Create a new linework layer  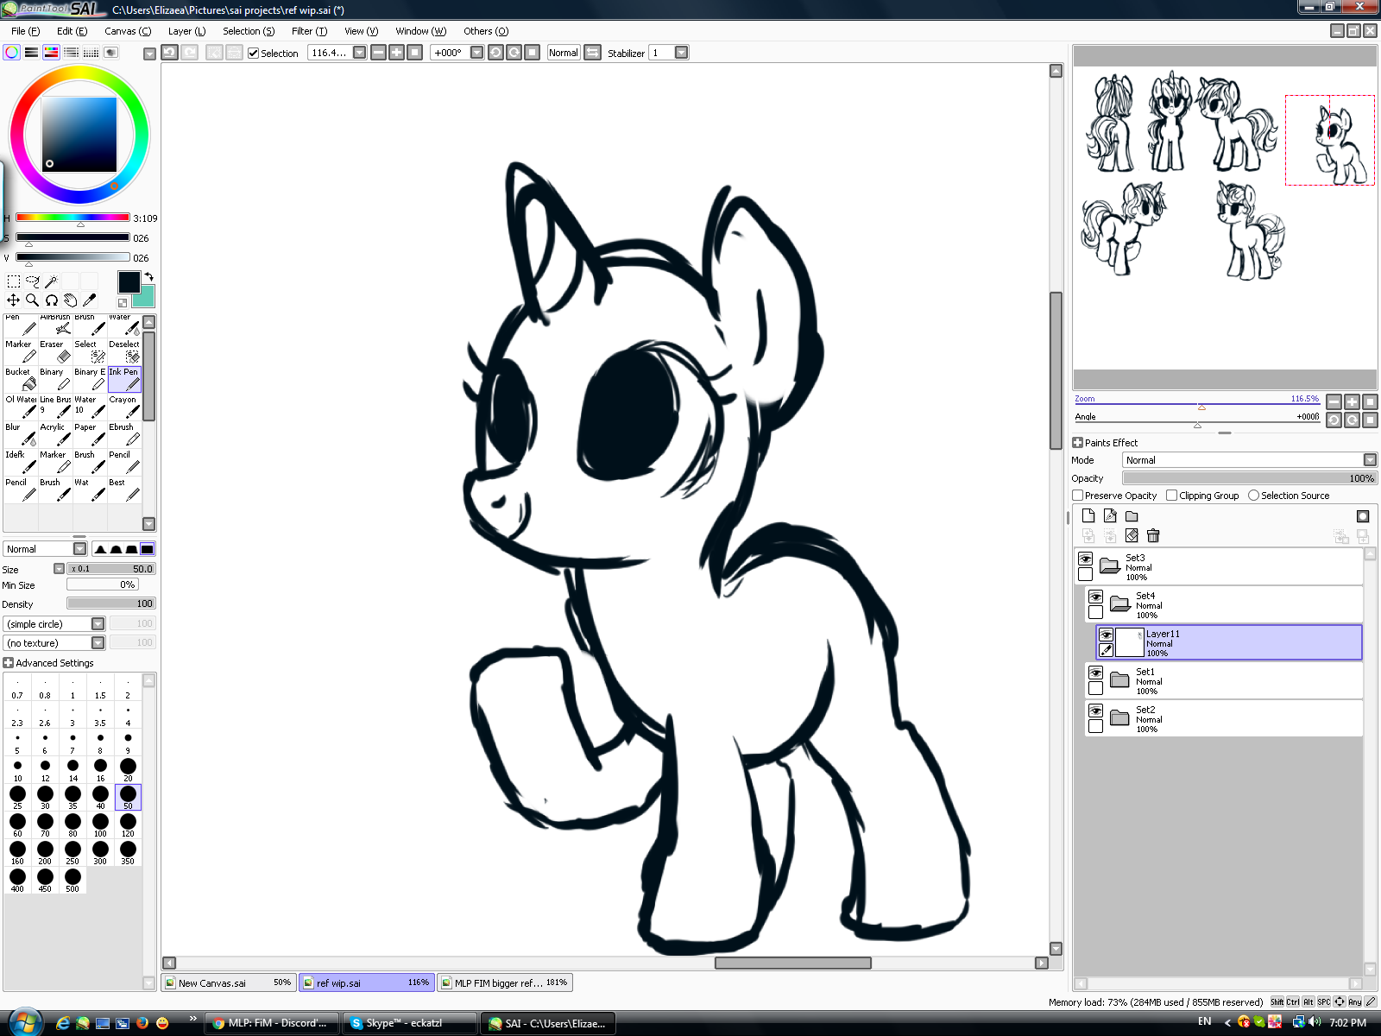(x=1110, y=516)
